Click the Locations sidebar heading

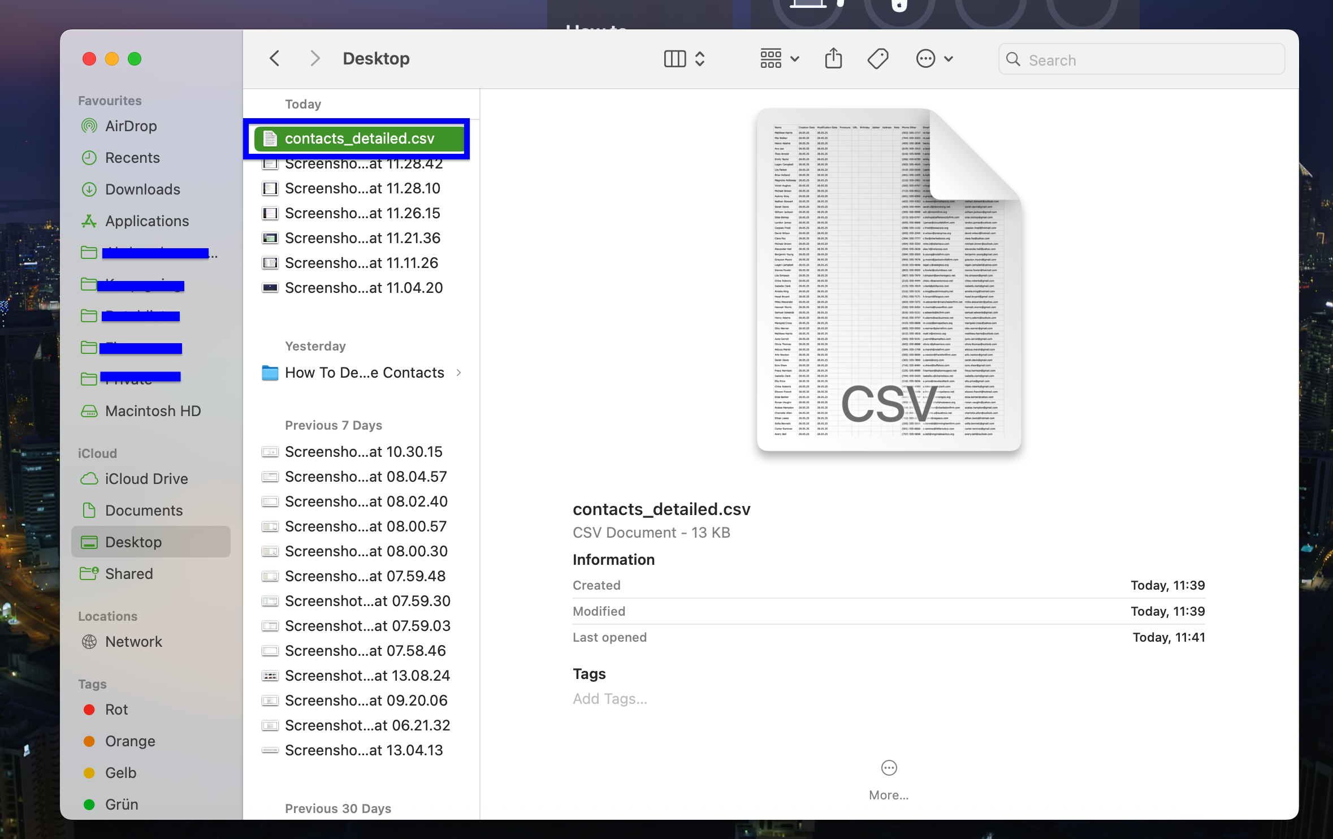pyautogui.click(x=107, y=616)
